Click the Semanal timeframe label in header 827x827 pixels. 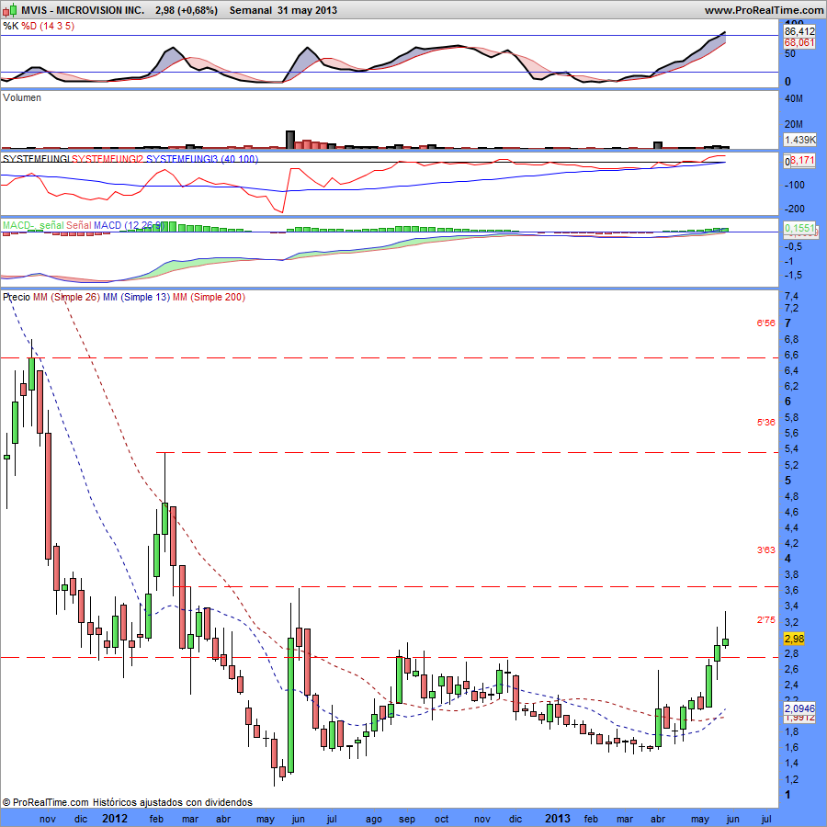(249, 10)
